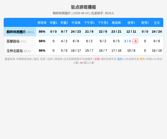167x139 pixels.
Task: Click 桐梓林商圈片 下午茶1 value 21 / 9
Action: point(89,32)
